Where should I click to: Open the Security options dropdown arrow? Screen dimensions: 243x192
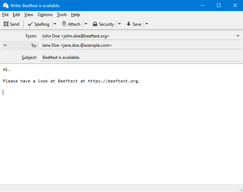pyautogui.click(x=119, y=24)
